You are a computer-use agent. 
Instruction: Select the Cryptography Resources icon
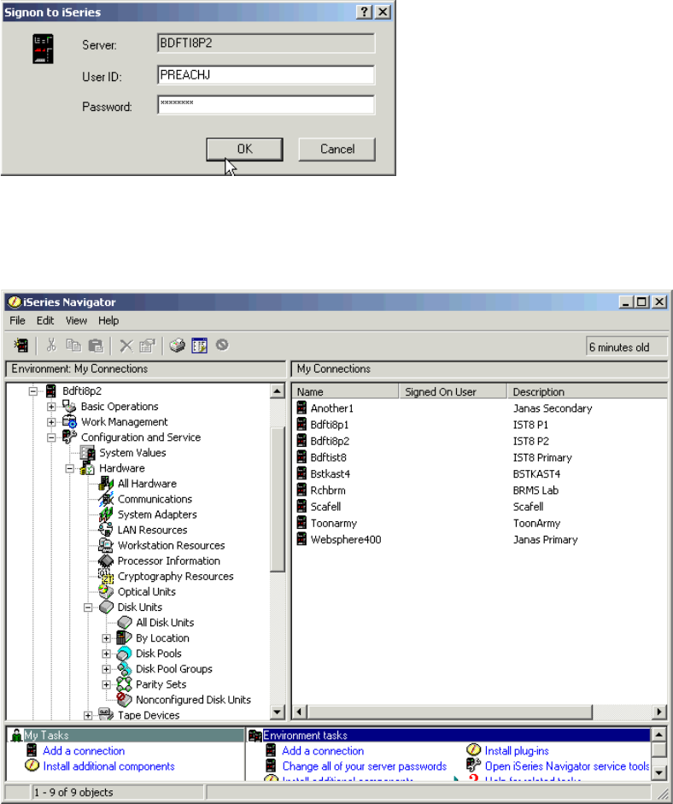106,577
